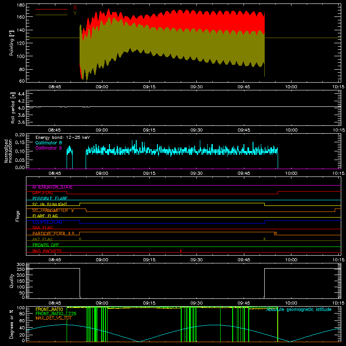The image size is (346, 346).
Task: Click the SC_TRANSMITTER label
Action: pos(50,210)
